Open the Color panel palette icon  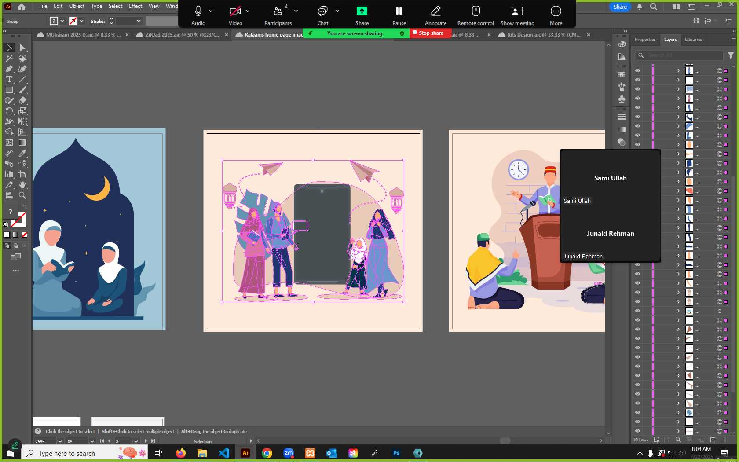[622, 44]
